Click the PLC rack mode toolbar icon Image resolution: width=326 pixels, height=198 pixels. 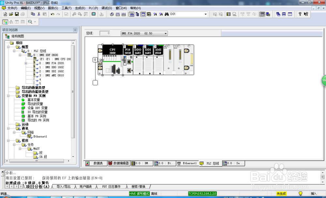229,14
